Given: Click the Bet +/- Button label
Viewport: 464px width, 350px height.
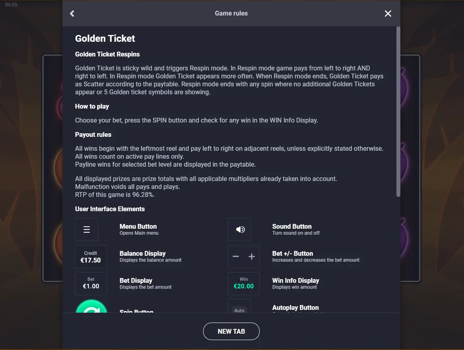Looking at the screenshot, I should 292,253.
